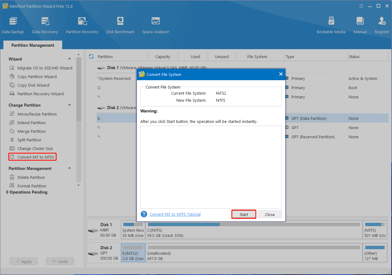This screenshot has height=275, width=392.
Task: Choose Change Cluster Size
Action: tap(31, 148)
